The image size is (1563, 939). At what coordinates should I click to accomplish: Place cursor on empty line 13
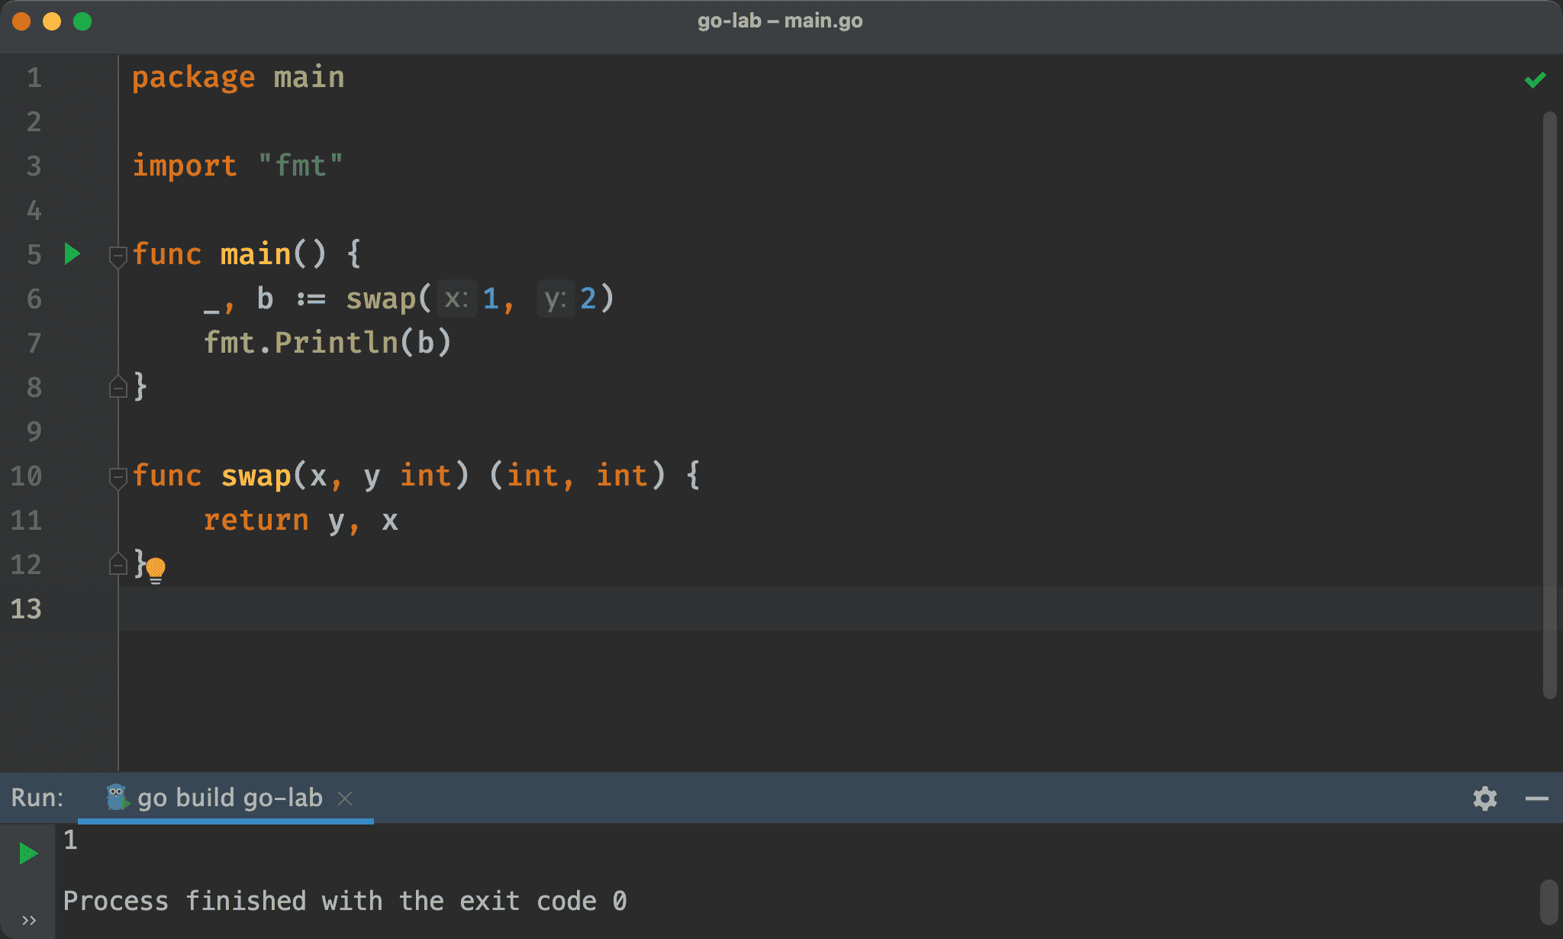coord(830,608)
